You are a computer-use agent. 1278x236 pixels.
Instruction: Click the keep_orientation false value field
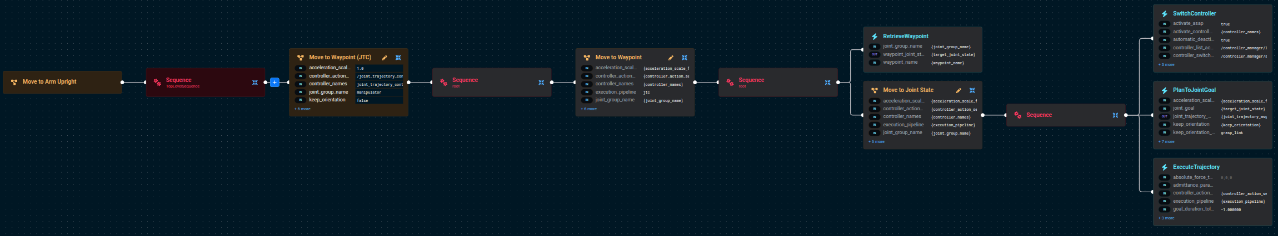(379, 100)
